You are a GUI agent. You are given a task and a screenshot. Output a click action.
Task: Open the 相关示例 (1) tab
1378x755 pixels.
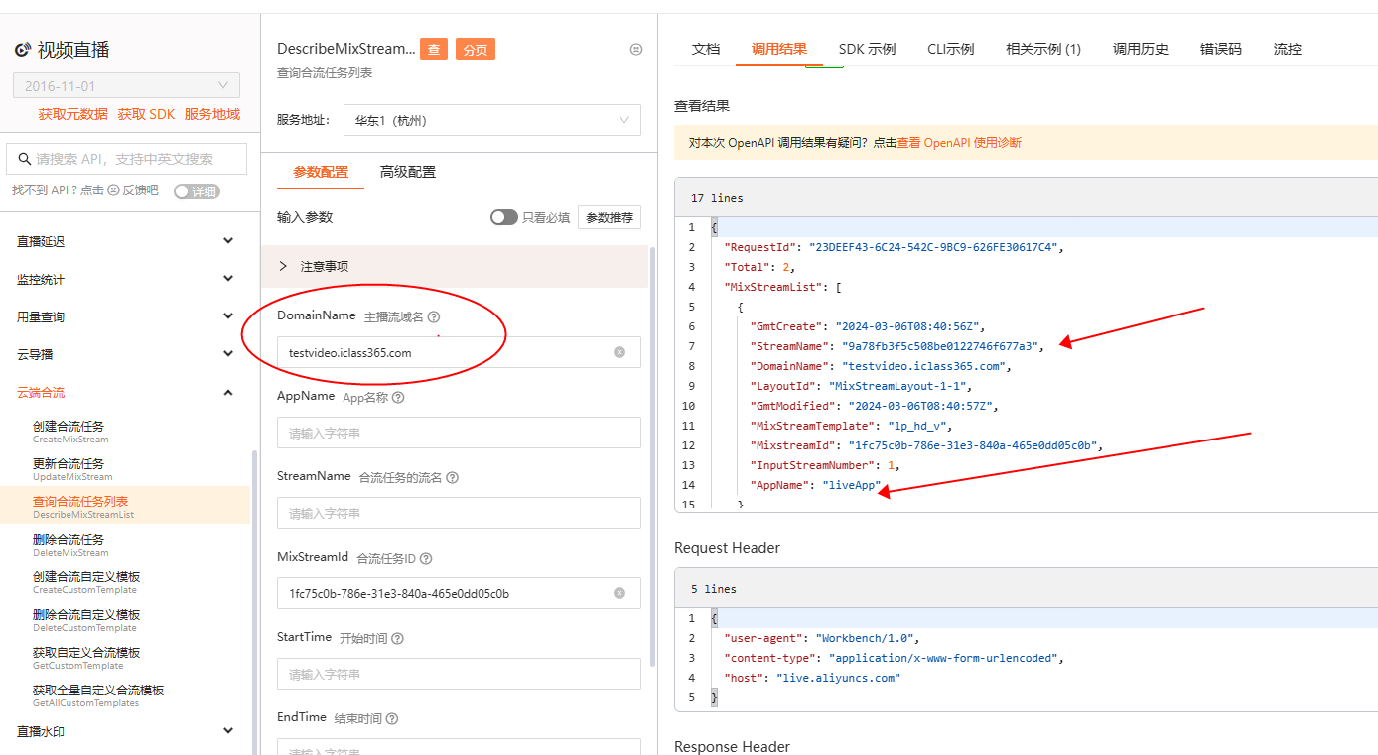pos(1043,49)
